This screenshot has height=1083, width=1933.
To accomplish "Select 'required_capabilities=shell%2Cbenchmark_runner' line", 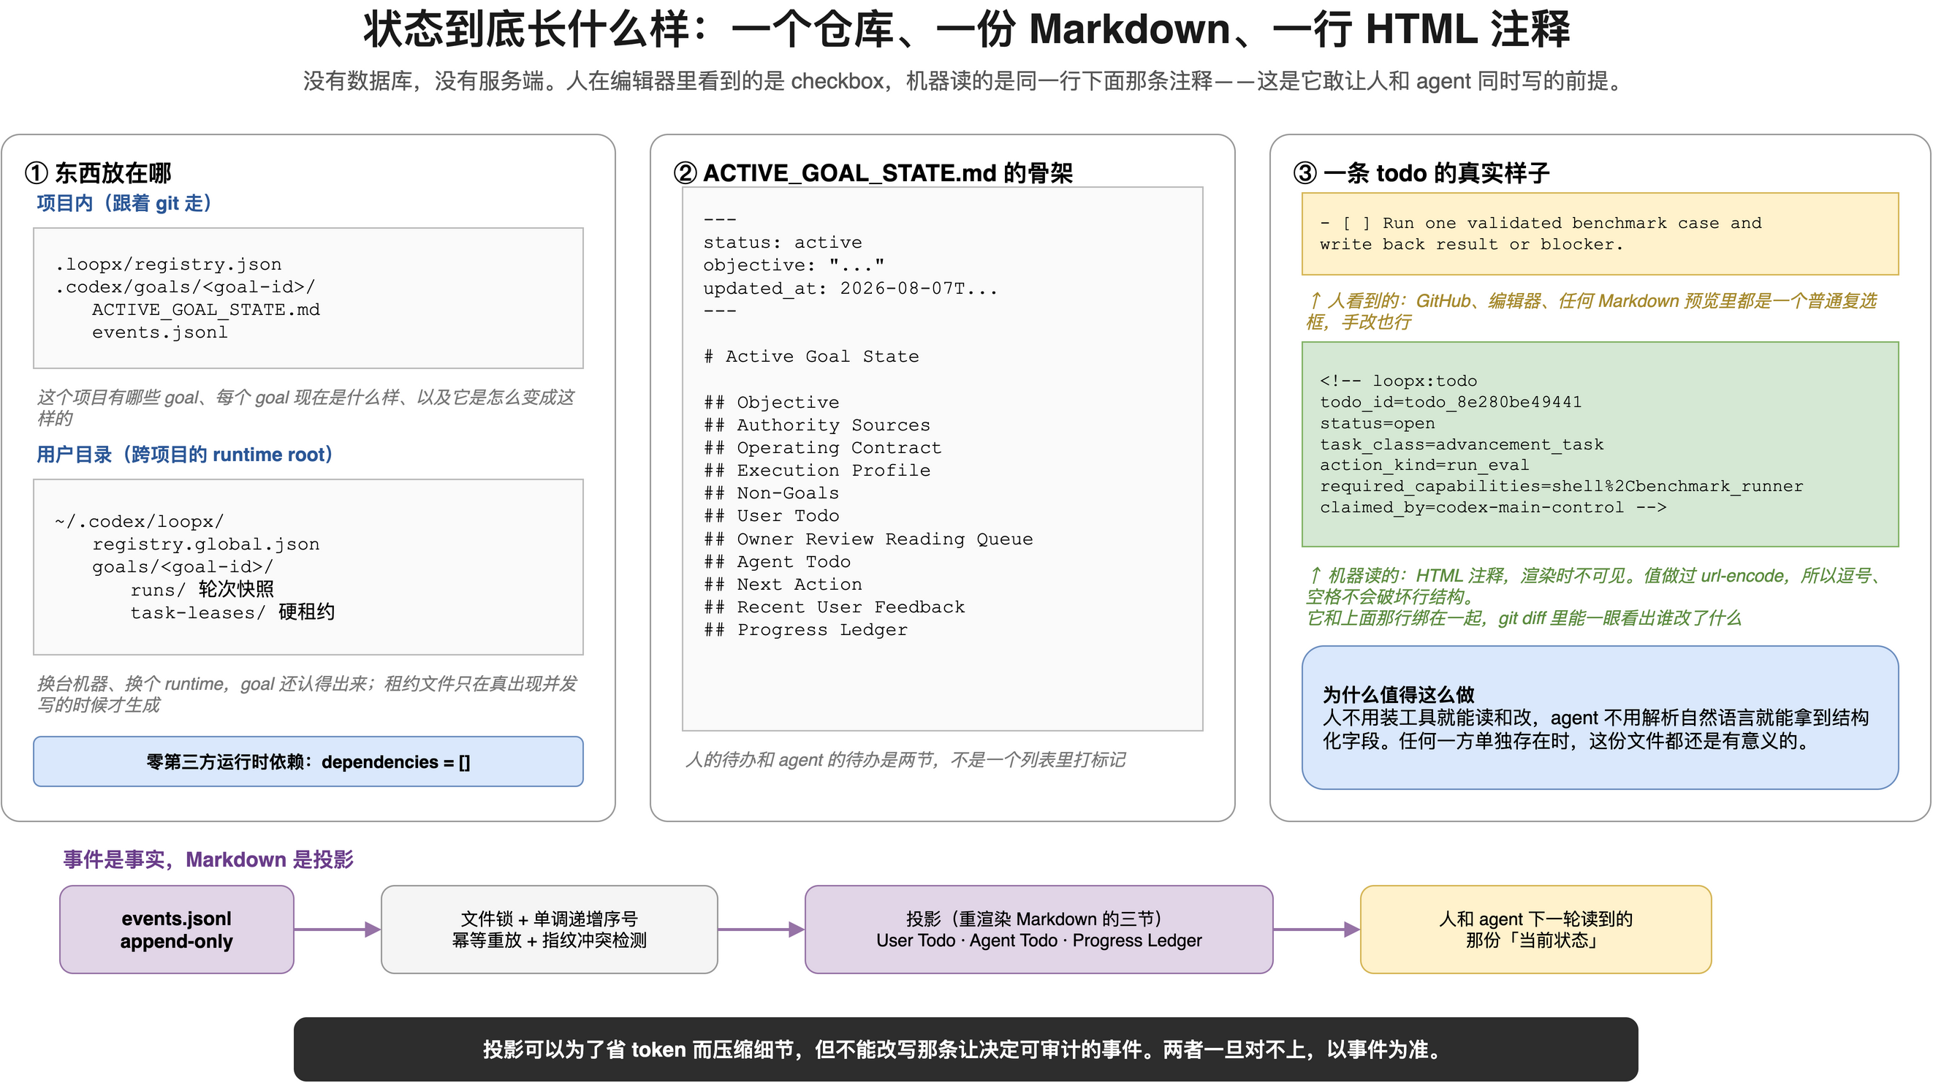I will pyautogui.click(x=1562, y=485).
